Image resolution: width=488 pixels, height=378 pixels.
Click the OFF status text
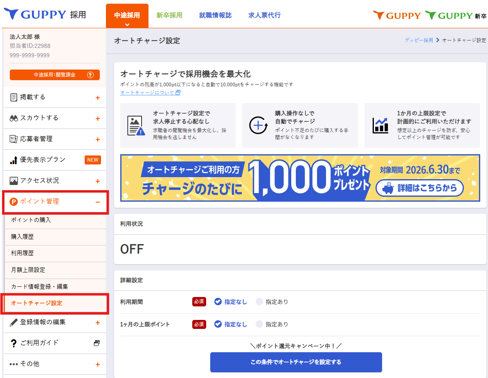click(x=132, y=249)
